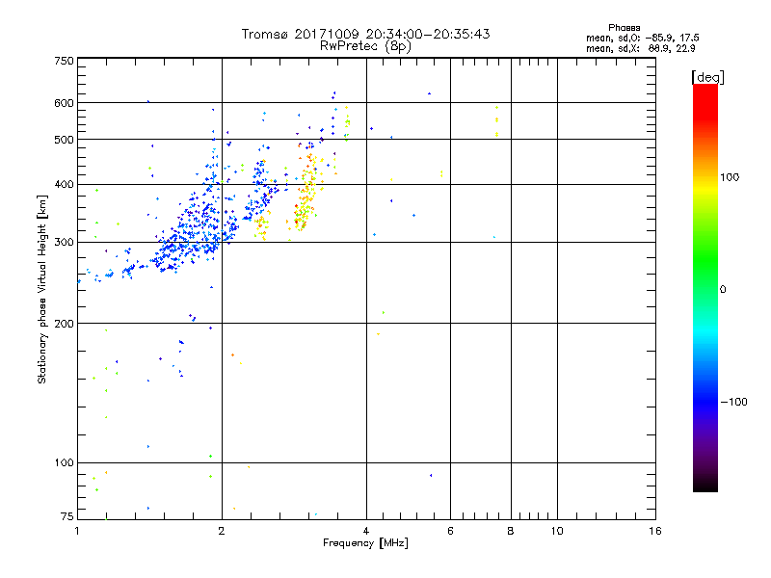Click the colorbar "-100" tick label
Image resolution: width=771 pixels, height=578 pixels.
point(733,402)
